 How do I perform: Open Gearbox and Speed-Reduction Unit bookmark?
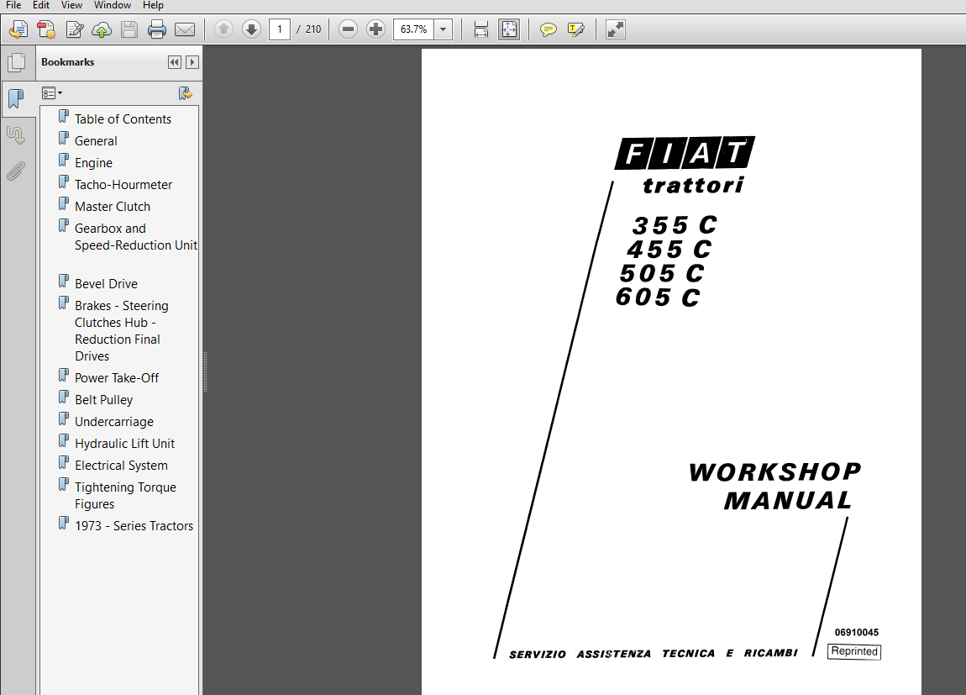(x=135, y=237)
